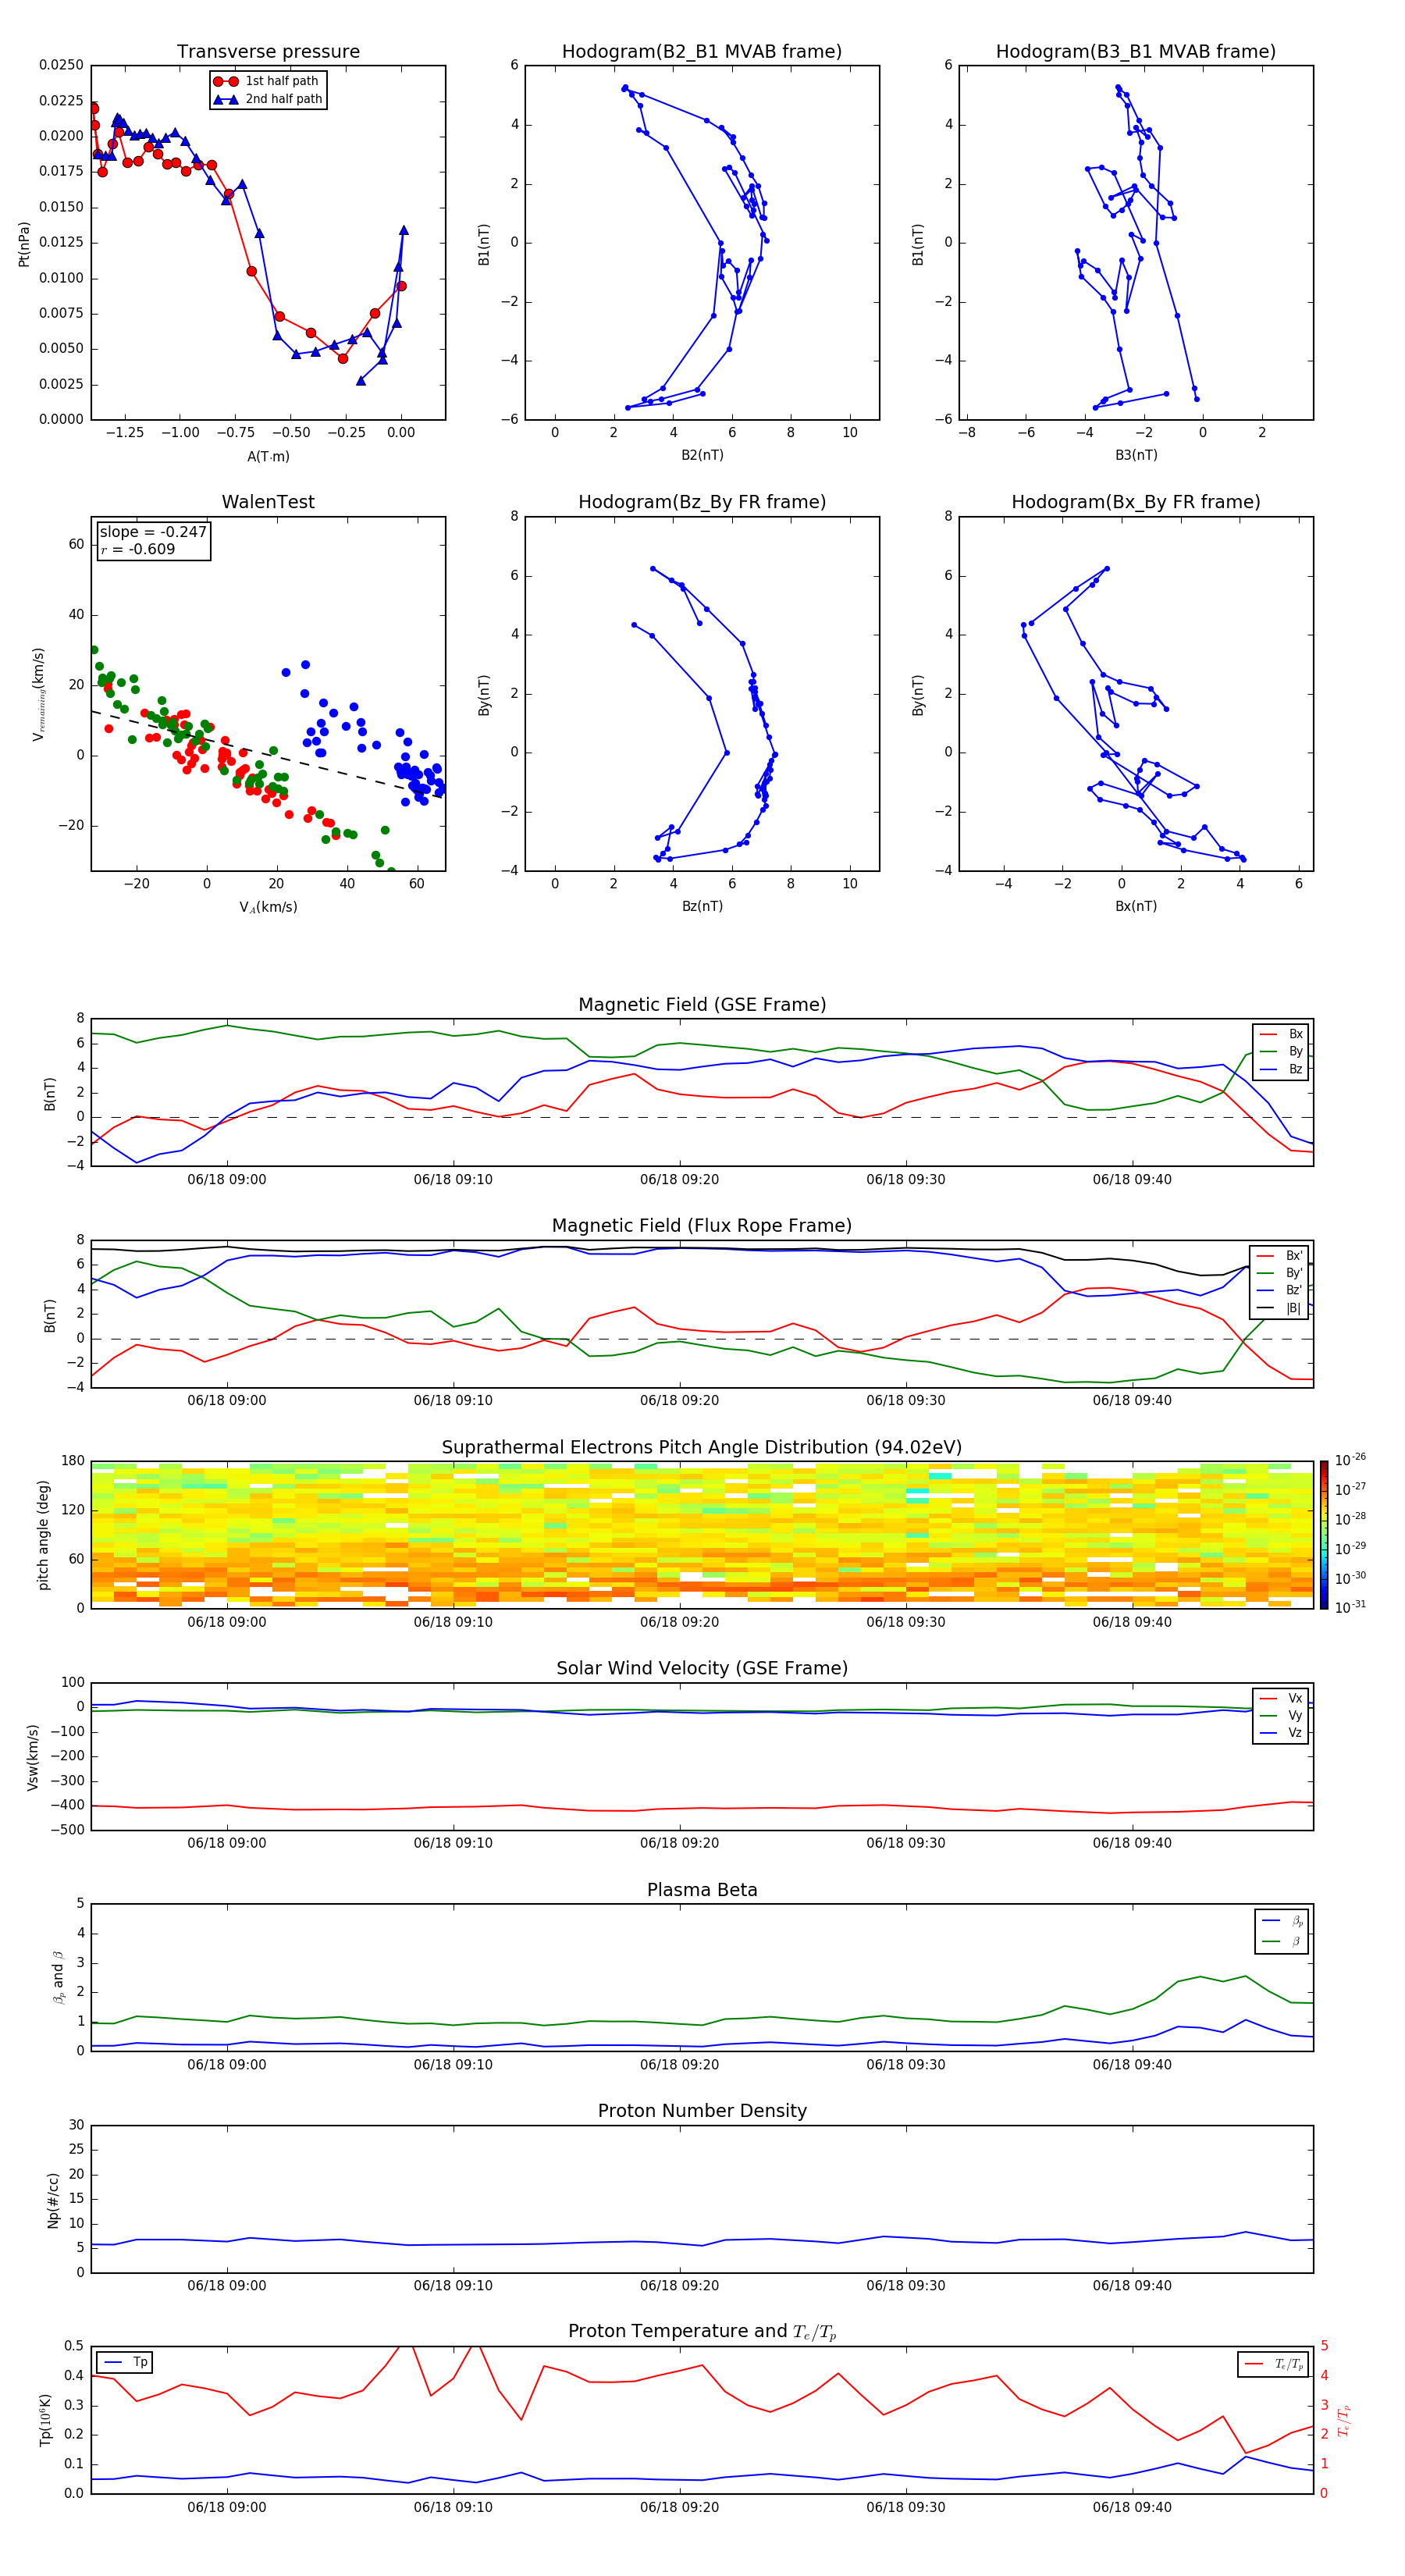Click the 'Np(#/cc)' y-axis label

pyautogui.click(x=53, y=2200)
